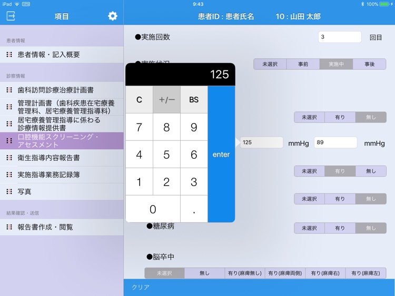Tap keypad digit 4
Viewport: 395px width, 296px height.
139,155
